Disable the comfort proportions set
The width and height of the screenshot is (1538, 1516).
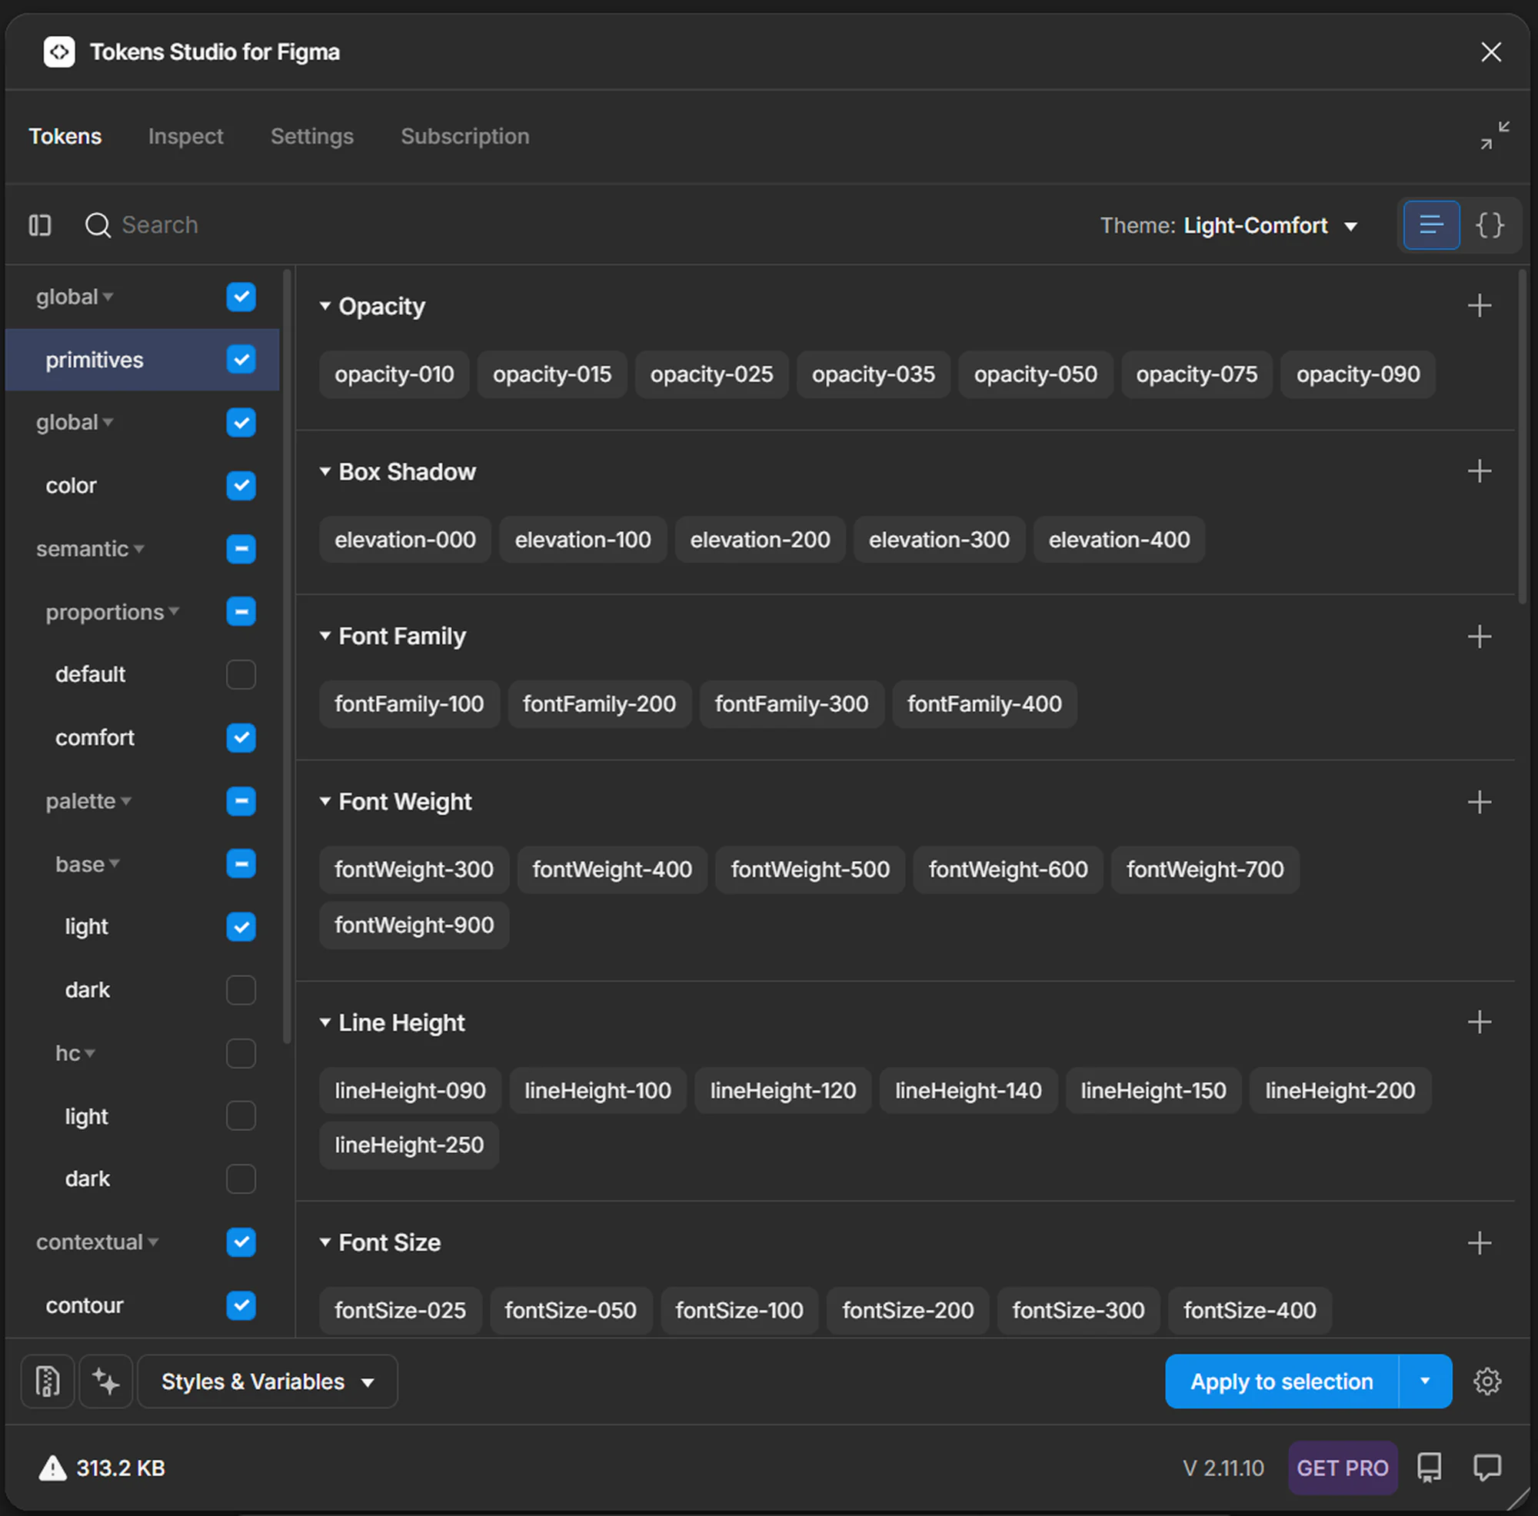(241, 738)
